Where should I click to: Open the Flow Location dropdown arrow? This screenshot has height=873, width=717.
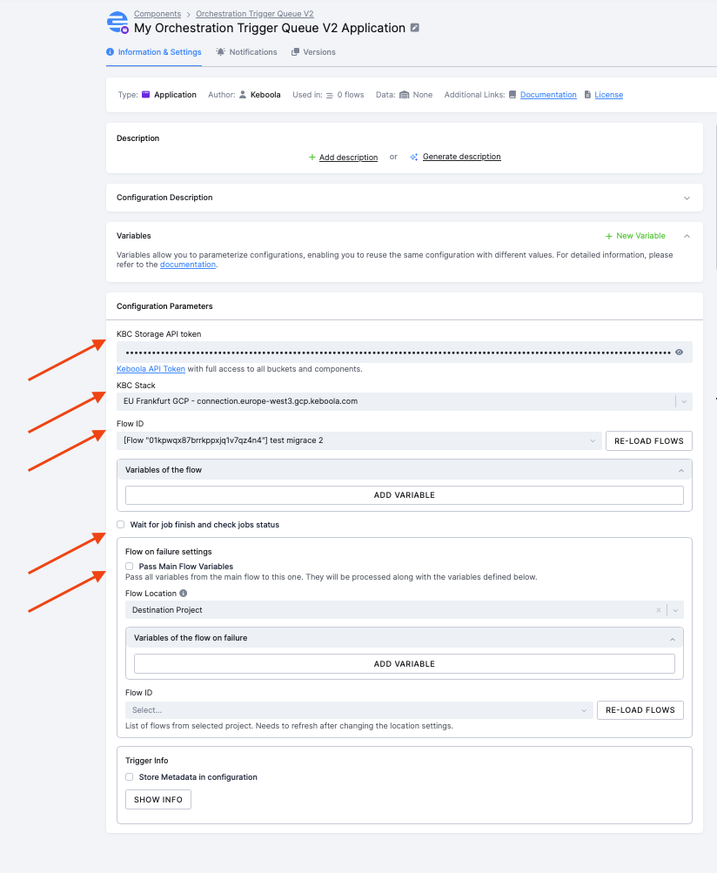pos(675,610)
